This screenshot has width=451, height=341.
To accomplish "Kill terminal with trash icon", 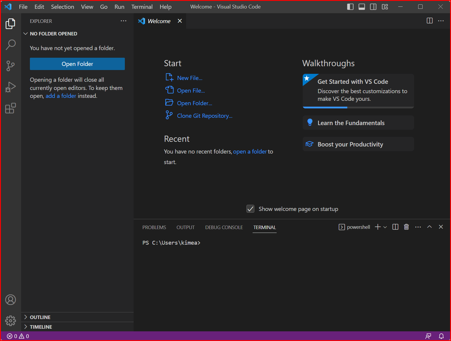I will [x=406, y=227].
